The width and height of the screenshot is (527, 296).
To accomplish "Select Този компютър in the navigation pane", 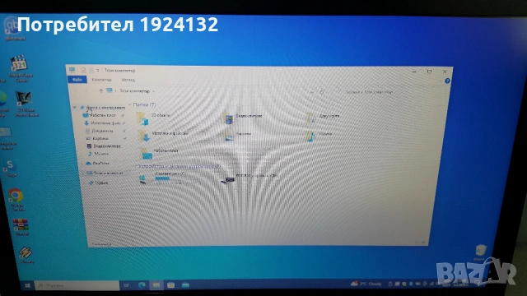I will point(108,173).
